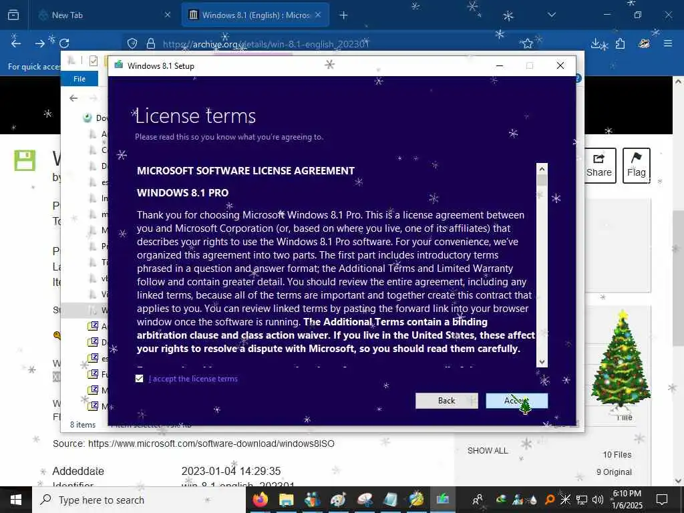Image resolution: width=684 pixels, height=513 pixels.
Task: Go forward in the Firefox browser
Action: [x=40, y=43]
